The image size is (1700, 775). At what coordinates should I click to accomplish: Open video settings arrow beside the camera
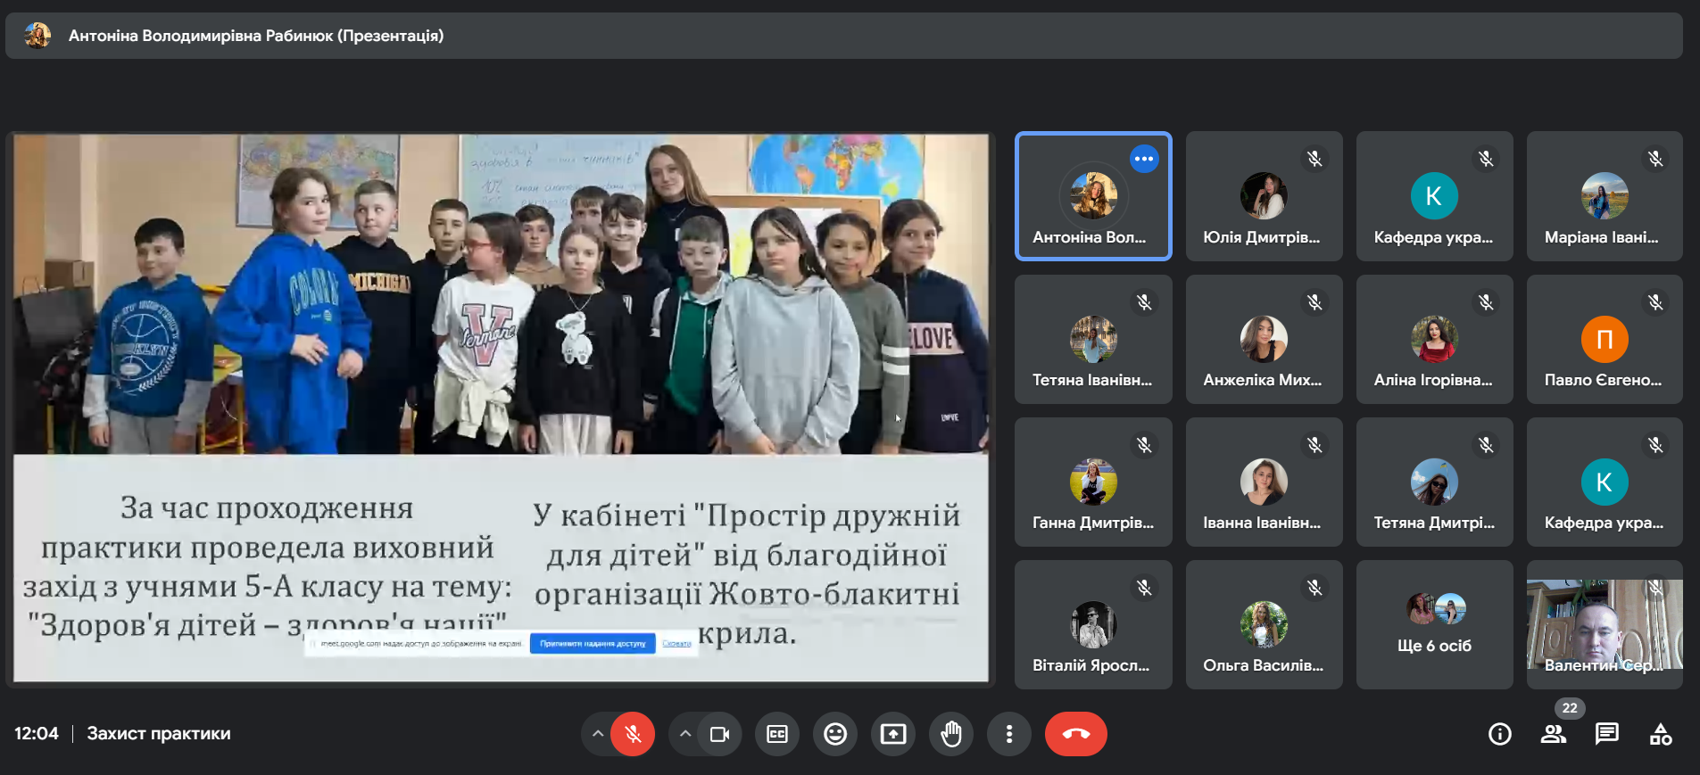[x=684, y=734]
